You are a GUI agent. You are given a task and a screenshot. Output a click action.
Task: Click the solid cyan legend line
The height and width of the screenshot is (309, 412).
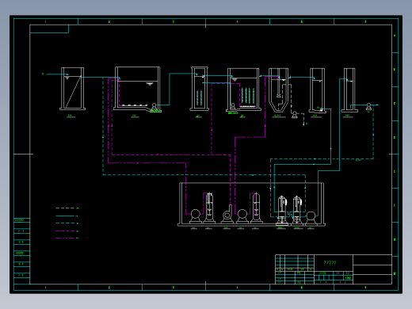coord(65,216)
